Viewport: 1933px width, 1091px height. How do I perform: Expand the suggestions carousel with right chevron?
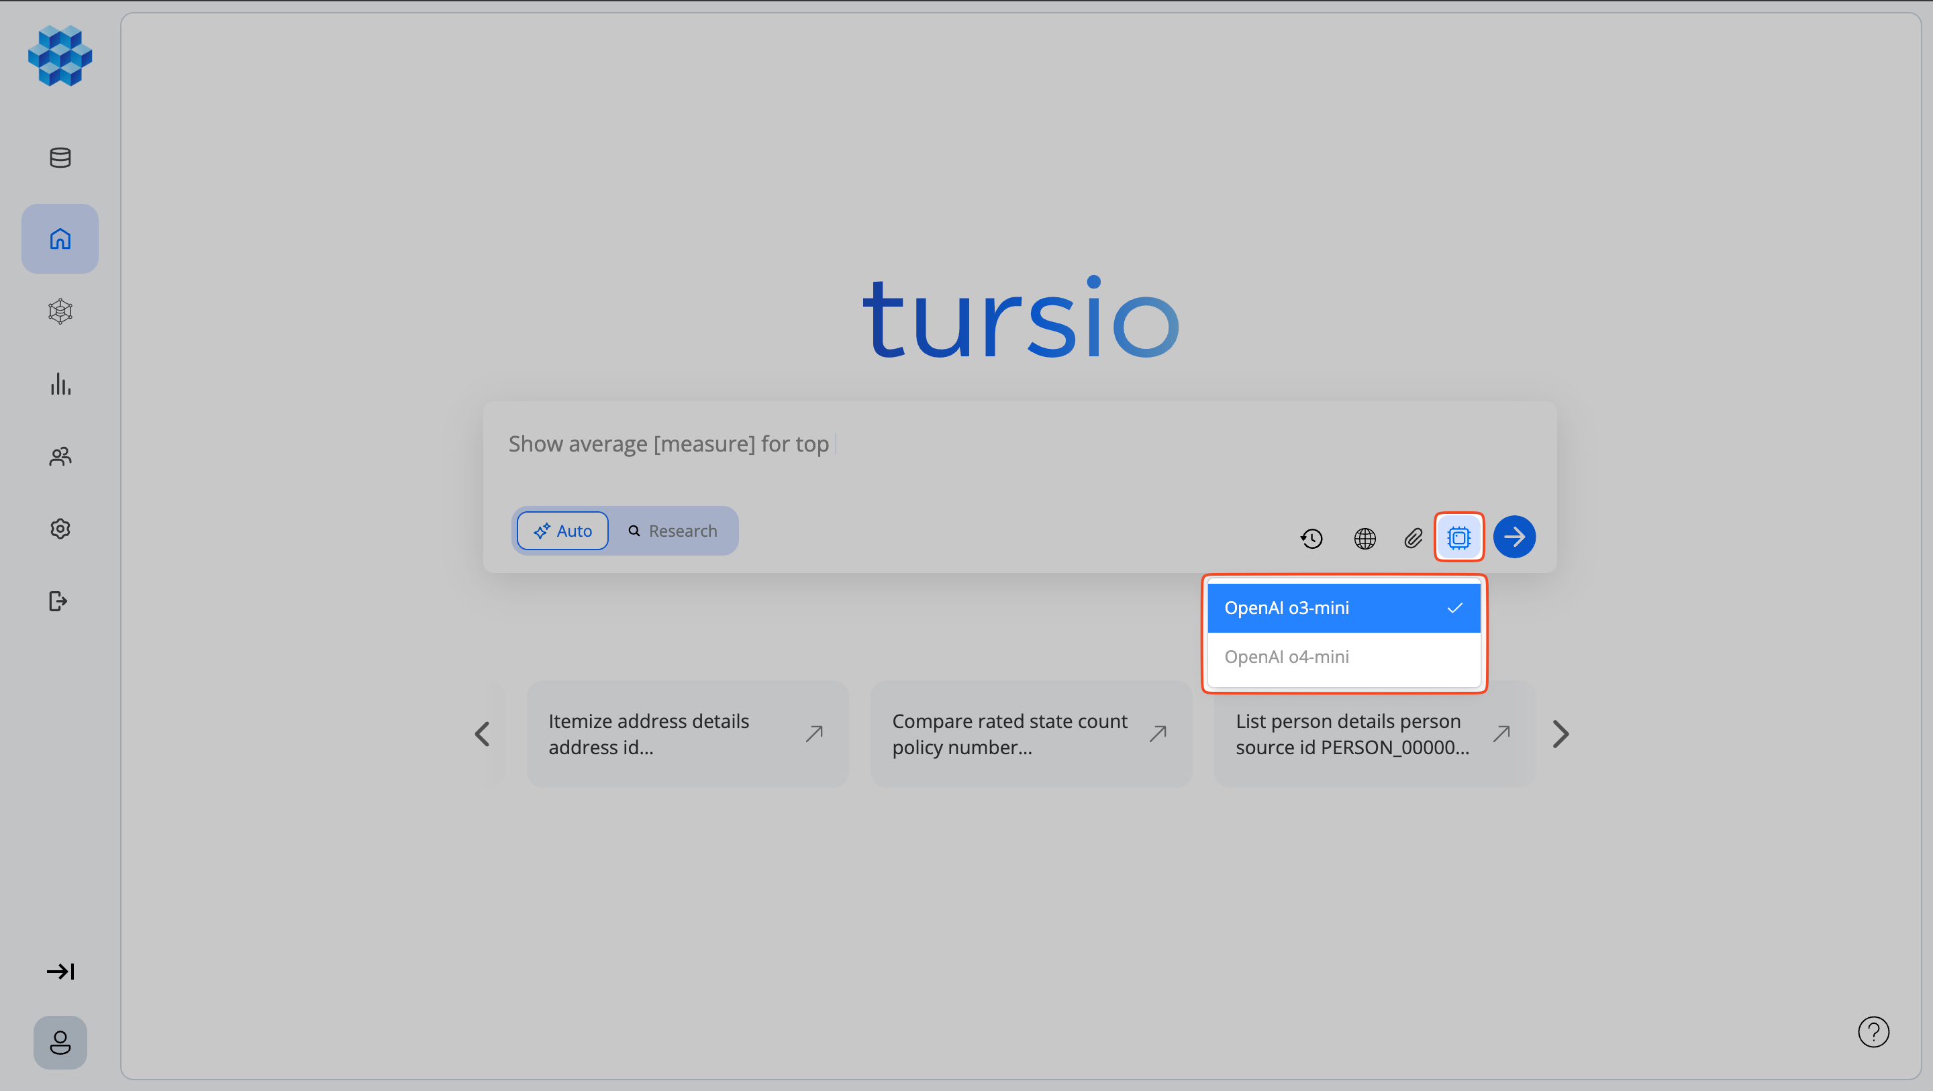(x=1560, y=733)
